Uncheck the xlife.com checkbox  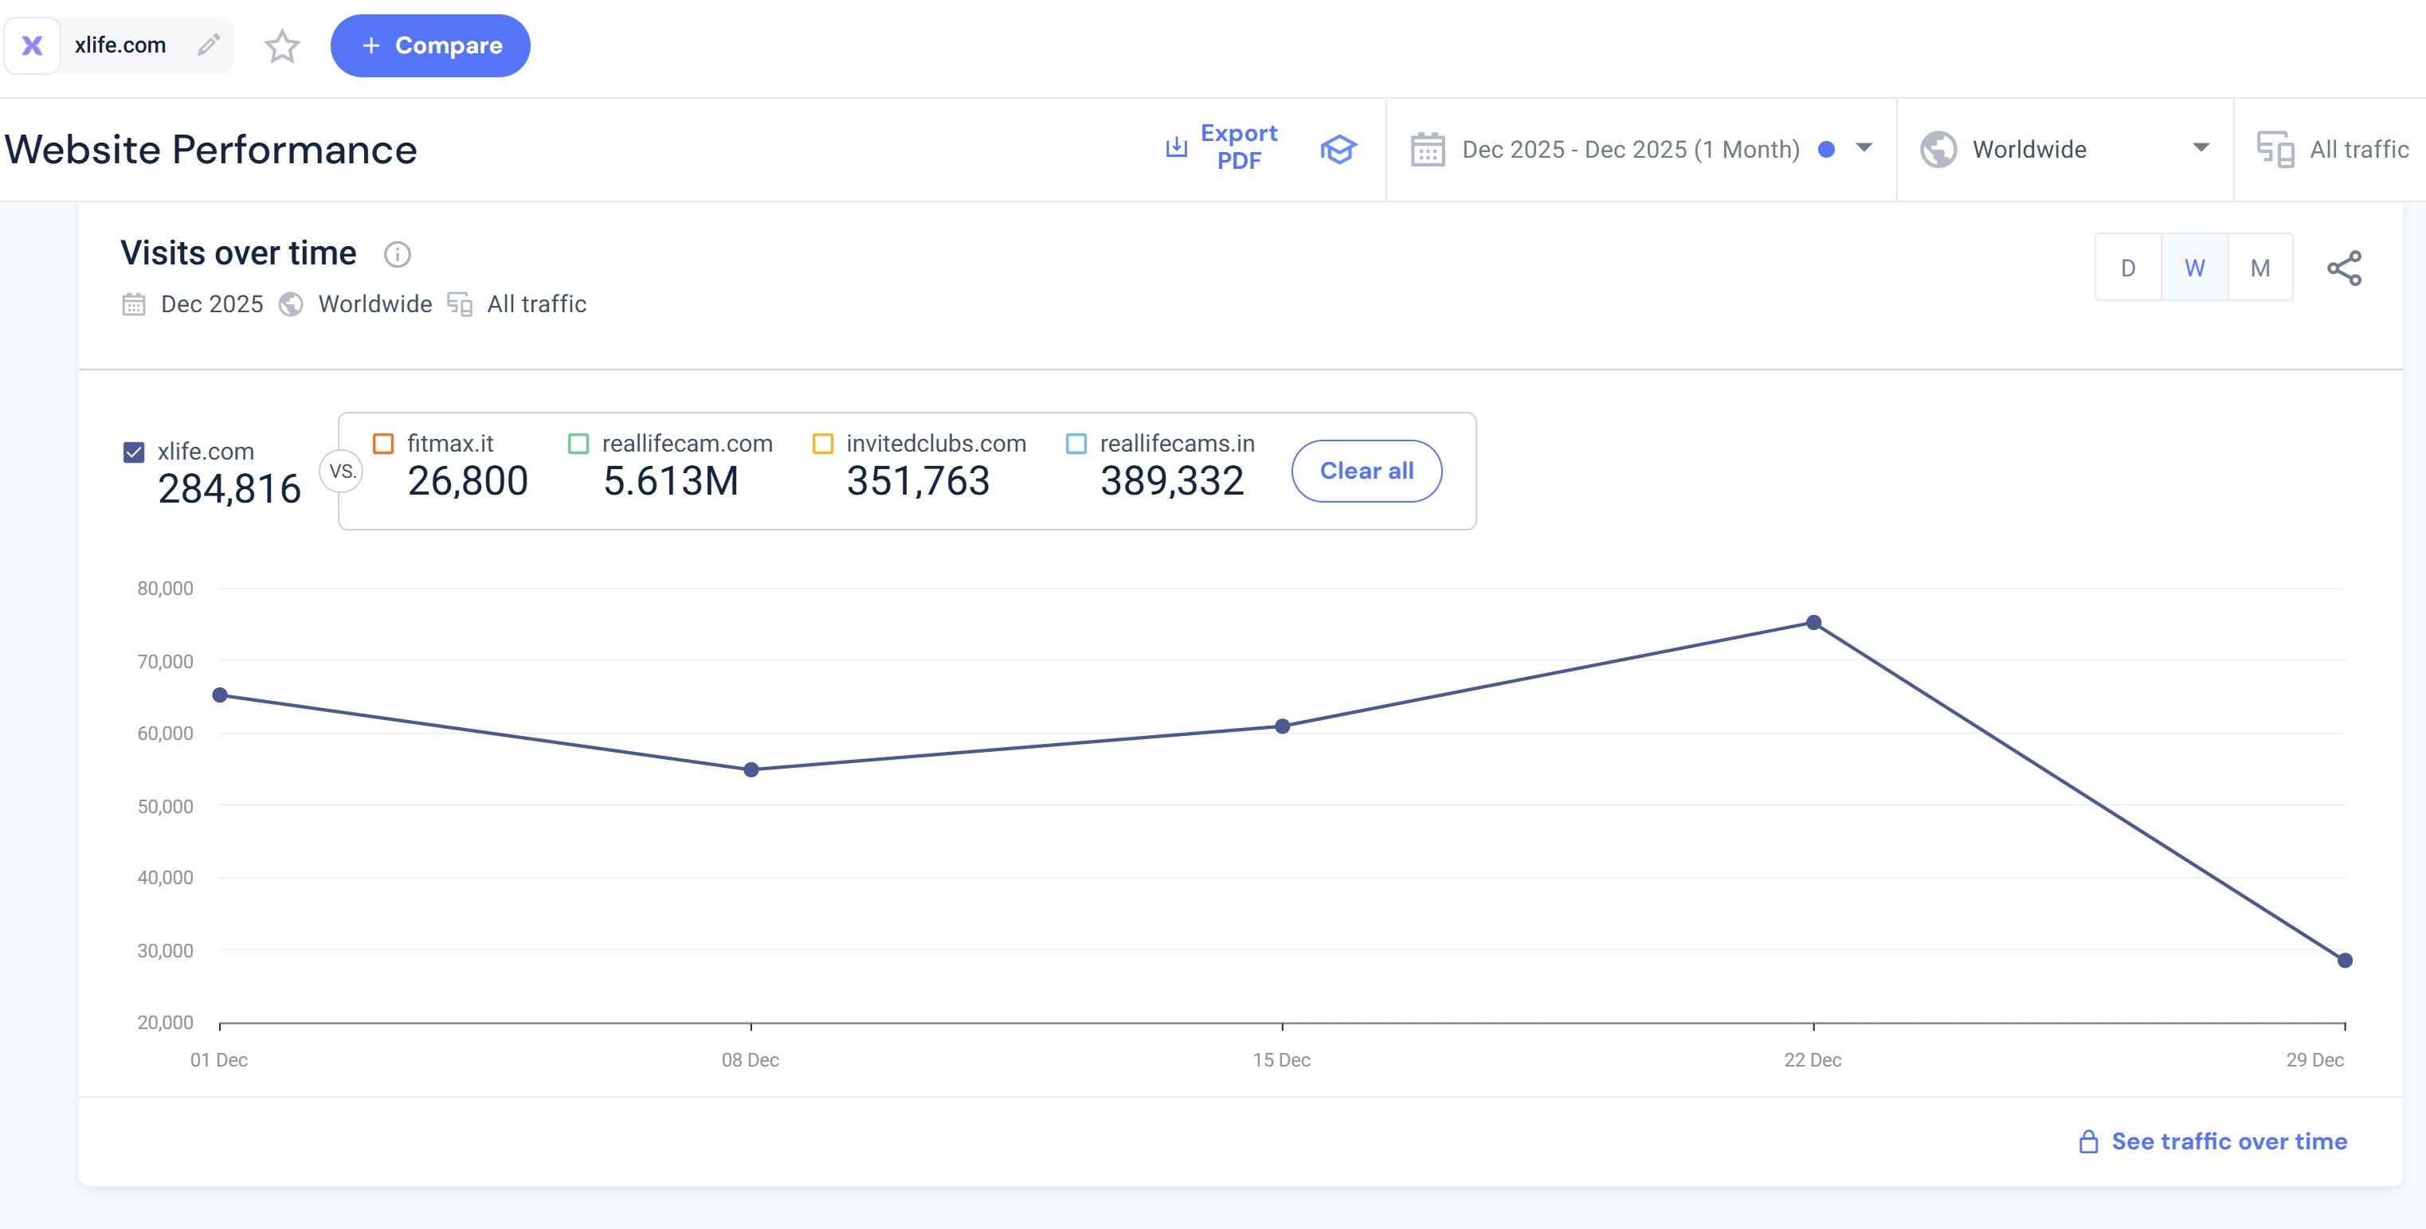(x=134, y=453)
